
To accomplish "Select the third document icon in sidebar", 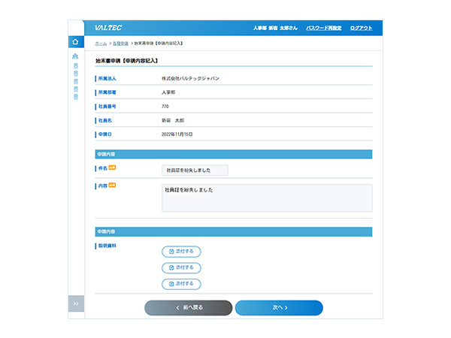I will pyautogui.click(x=75, y=81).
